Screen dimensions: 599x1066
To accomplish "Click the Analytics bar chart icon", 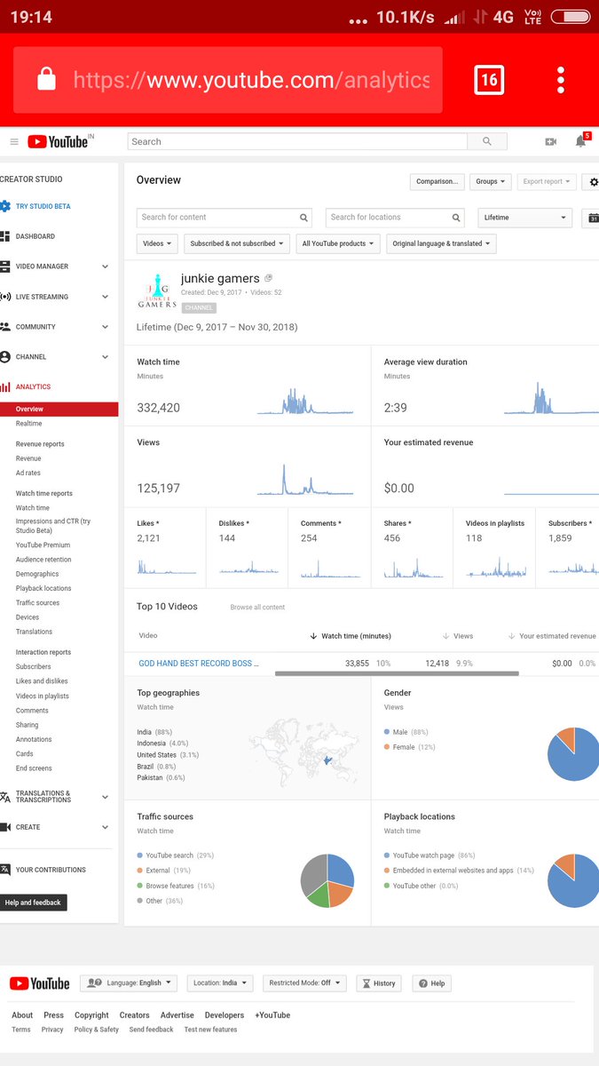I will pyautogui.click(x=5, y=387).
